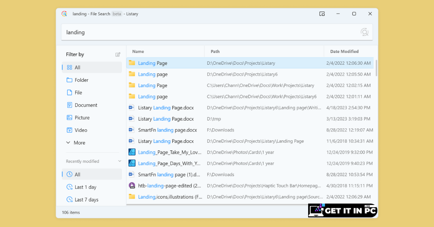The height and width of the screenshot is (227, 434).
Task: Click the beta badge in title bar
Action: [117, 14]
